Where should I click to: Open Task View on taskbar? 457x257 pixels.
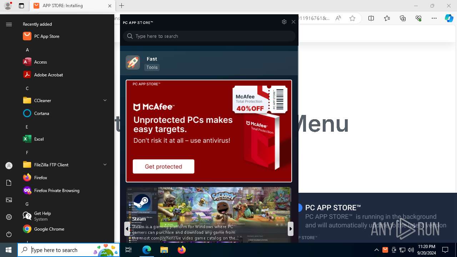[x=129, y=250]
